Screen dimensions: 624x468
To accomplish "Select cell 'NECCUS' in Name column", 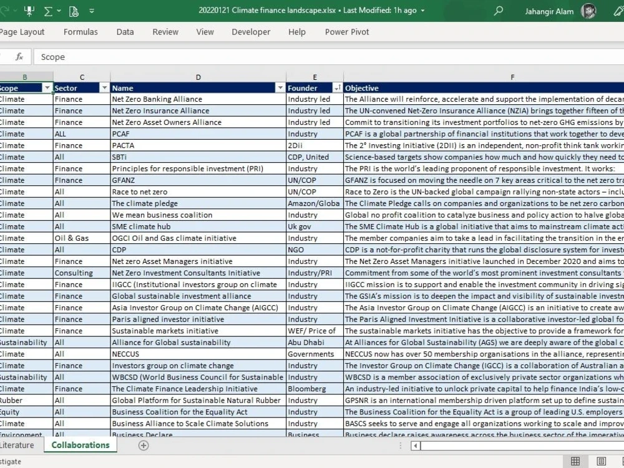I will (198, 354).
